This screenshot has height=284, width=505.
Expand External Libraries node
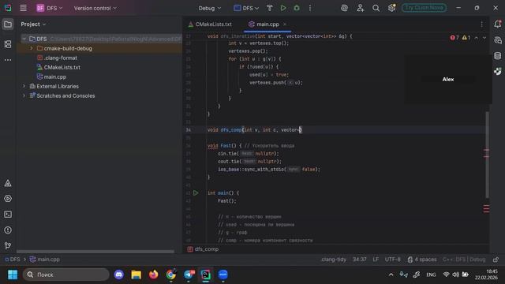click(24, 86)
